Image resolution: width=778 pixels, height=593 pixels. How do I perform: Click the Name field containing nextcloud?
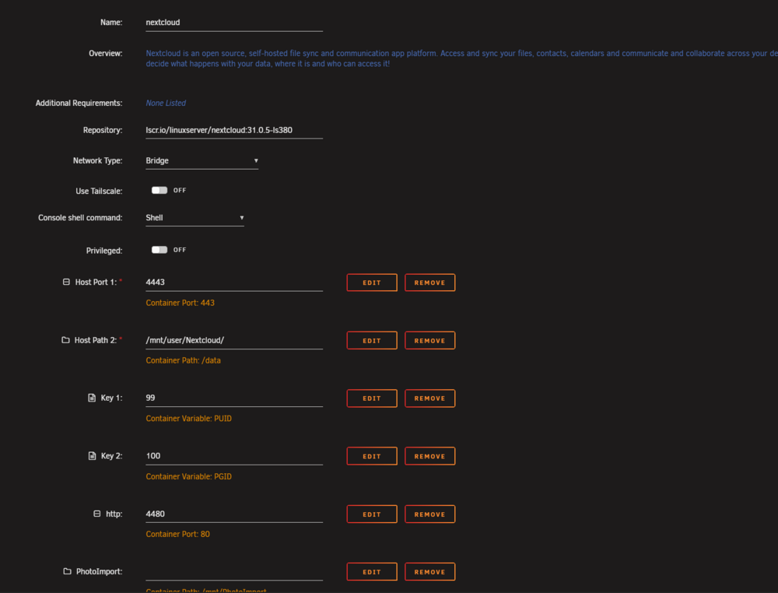(234, 23)
